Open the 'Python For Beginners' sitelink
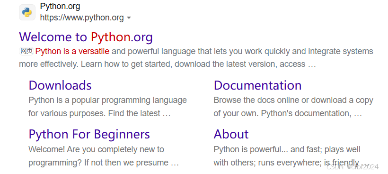This screenshot has height=174, width=388. (89, 134)
